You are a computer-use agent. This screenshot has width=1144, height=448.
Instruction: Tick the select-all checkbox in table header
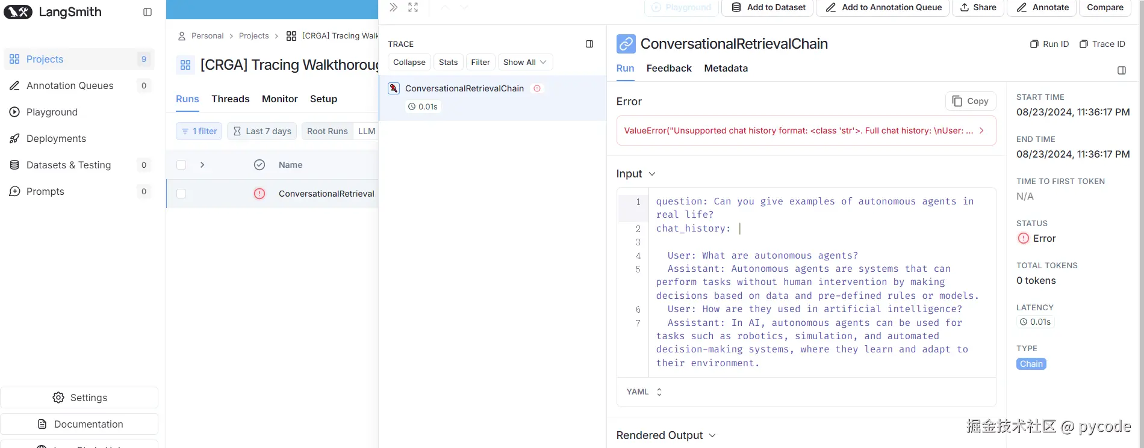pos(181,165)
